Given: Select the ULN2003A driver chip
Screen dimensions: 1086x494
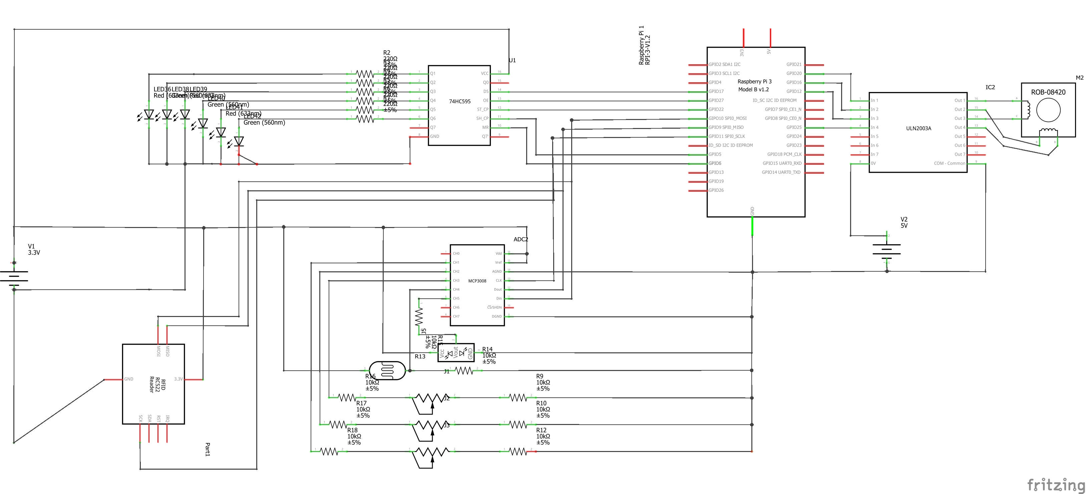Looking at the screenshot, I should coord(918,132).
